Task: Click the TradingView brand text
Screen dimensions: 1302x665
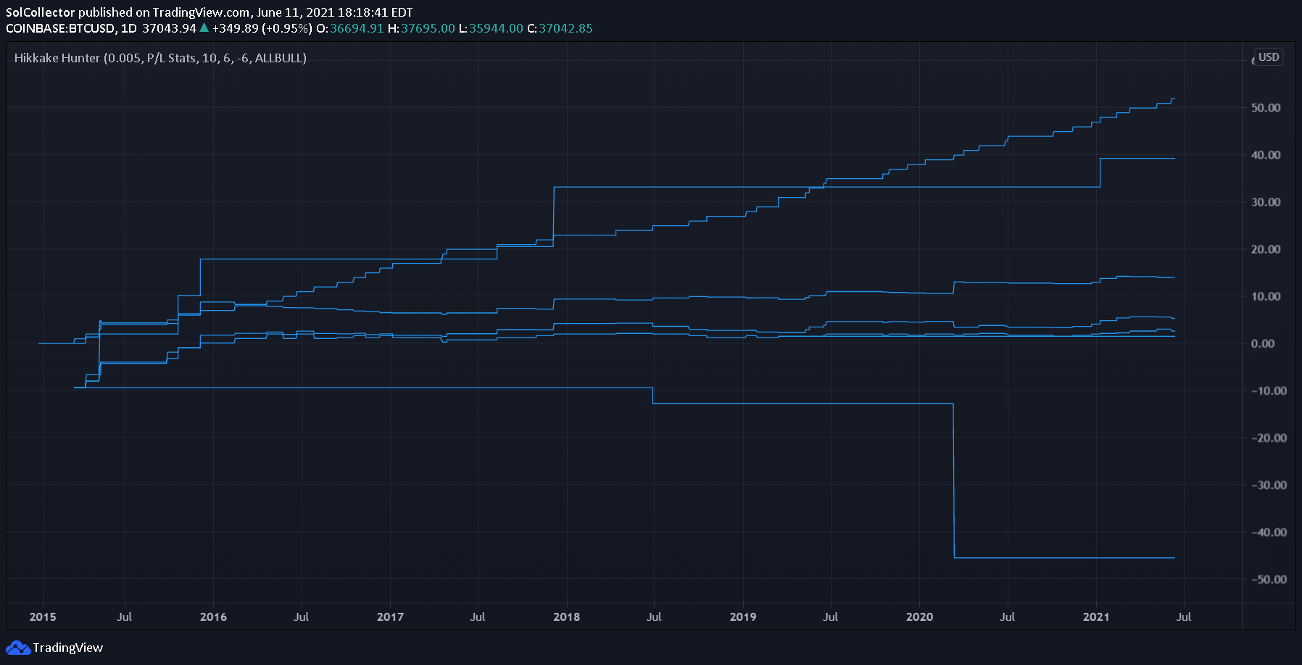Action: coord(68,648)
